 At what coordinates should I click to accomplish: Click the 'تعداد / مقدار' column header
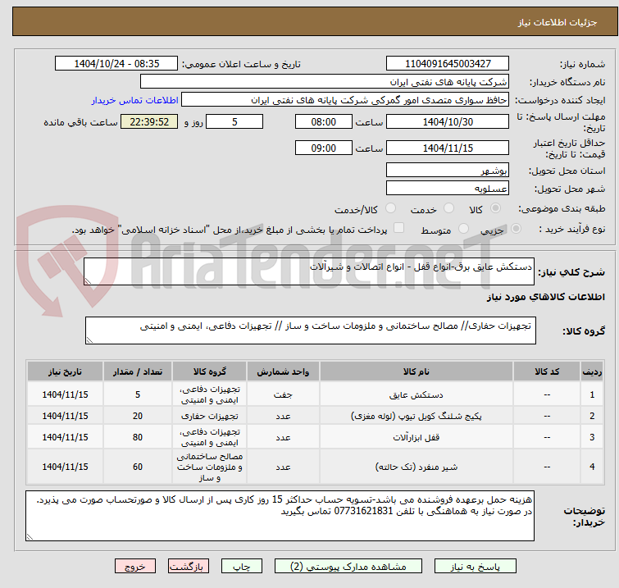(x=138, y=371)
